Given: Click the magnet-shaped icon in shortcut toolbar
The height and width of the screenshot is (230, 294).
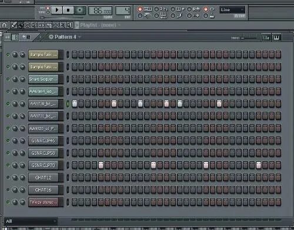Looking at the screenshot, I should [4, 25].
